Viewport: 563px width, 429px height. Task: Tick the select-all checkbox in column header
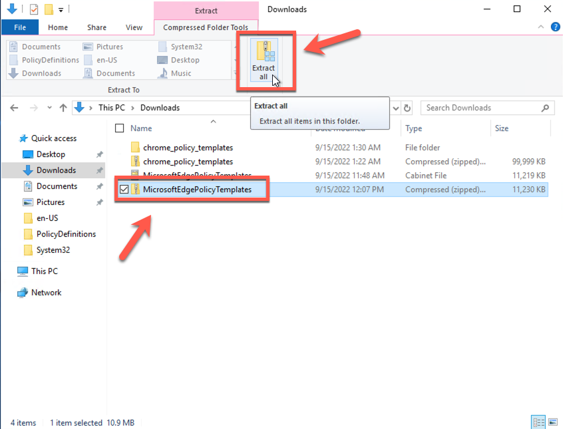[120, 128]
